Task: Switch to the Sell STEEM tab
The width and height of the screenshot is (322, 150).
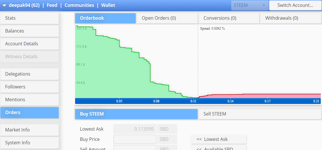Action: [x=260, y=114]
